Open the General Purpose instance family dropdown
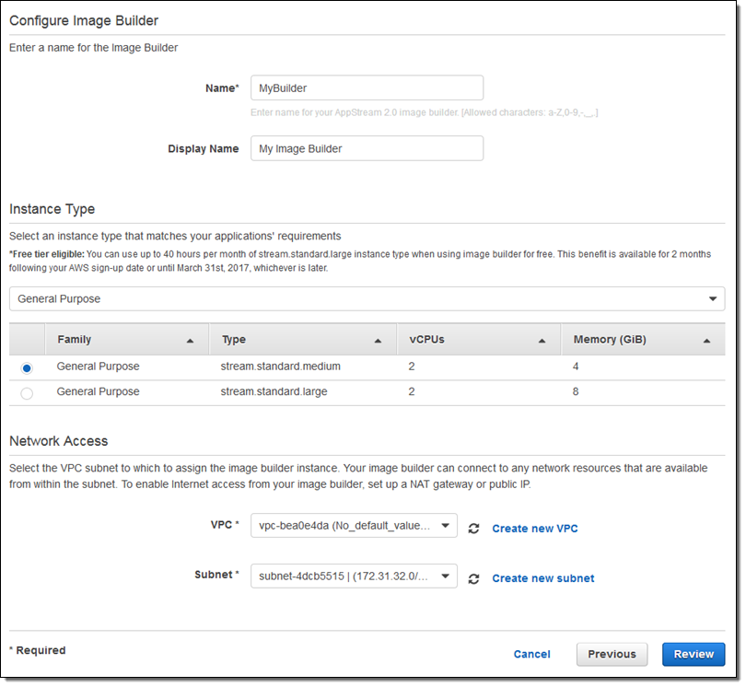Screen dimensions: 746x687 tap(367, 299)
